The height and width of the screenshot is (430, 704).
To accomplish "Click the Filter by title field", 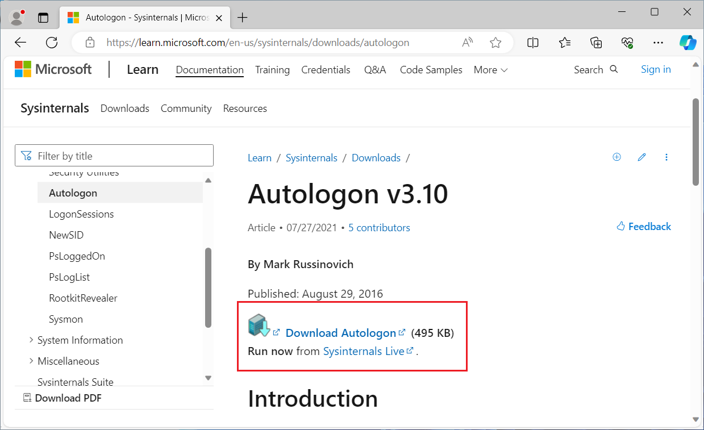I will click(x=114, y=156).
